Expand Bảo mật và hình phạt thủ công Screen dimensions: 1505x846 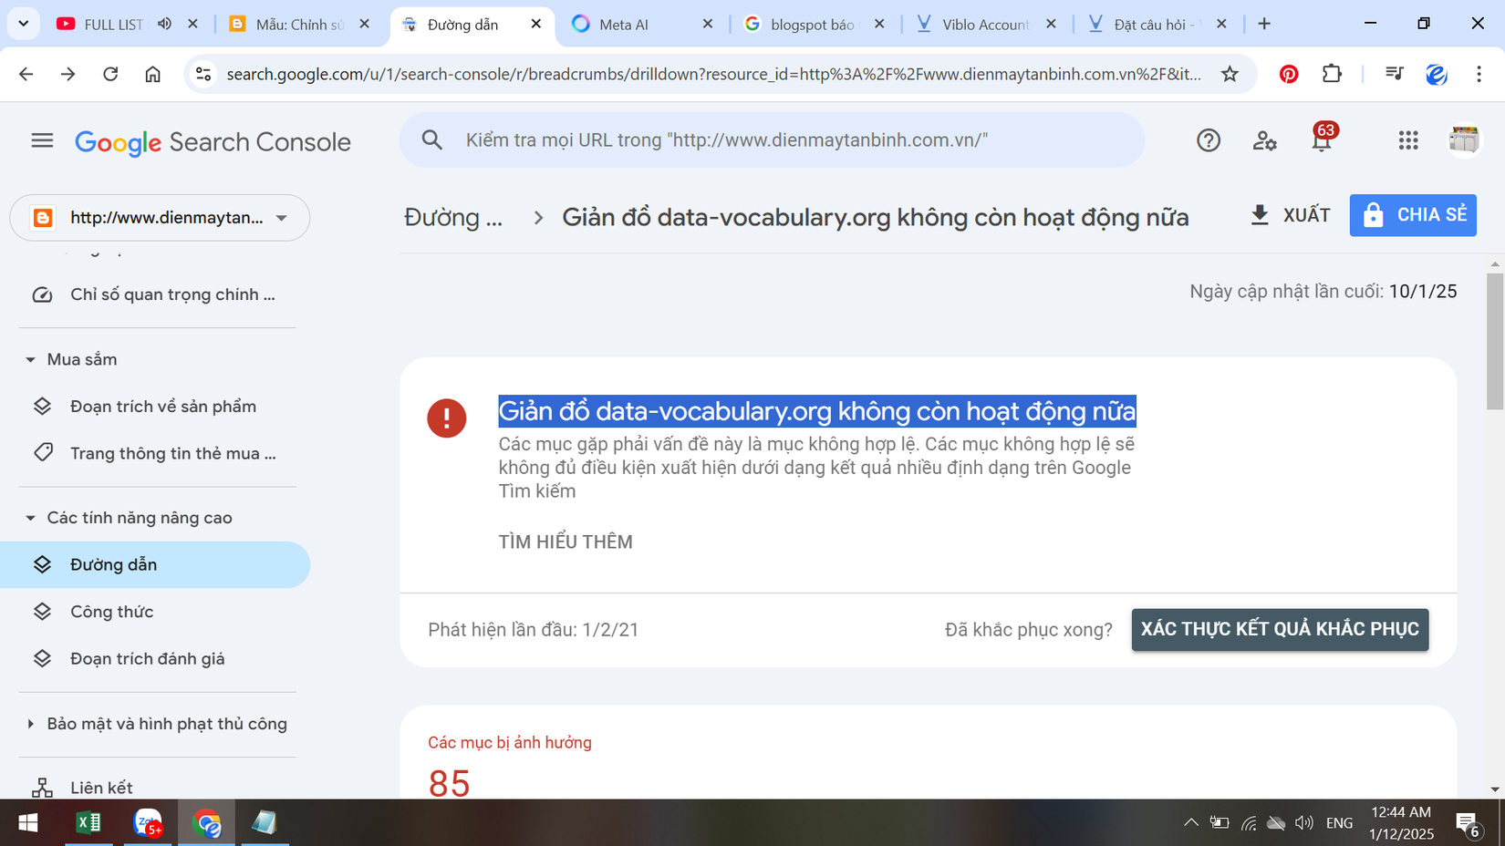(30, 724)
